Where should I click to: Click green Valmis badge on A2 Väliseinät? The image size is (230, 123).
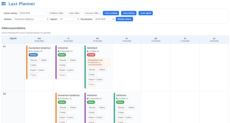click(x=91, y=102)
